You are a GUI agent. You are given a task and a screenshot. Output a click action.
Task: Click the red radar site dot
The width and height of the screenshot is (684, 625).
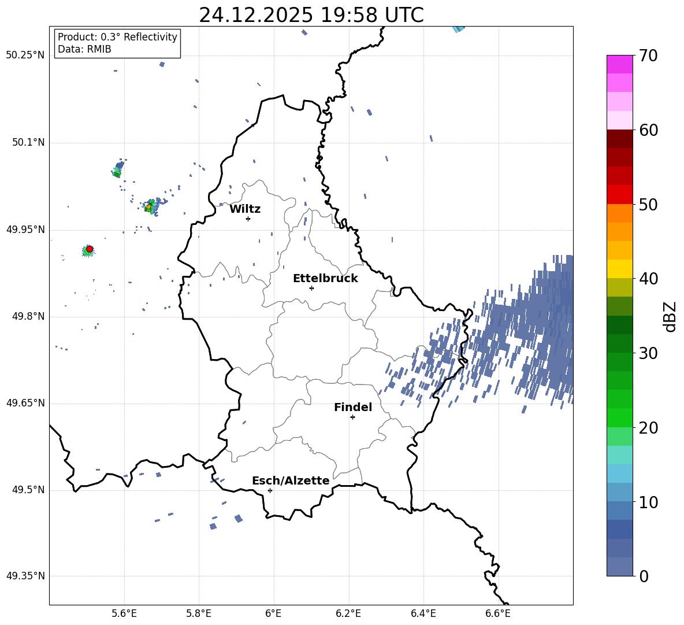[90, 249]
